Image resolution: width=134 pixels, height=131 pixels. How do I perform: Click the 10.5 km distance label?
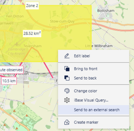pos(9,81)
